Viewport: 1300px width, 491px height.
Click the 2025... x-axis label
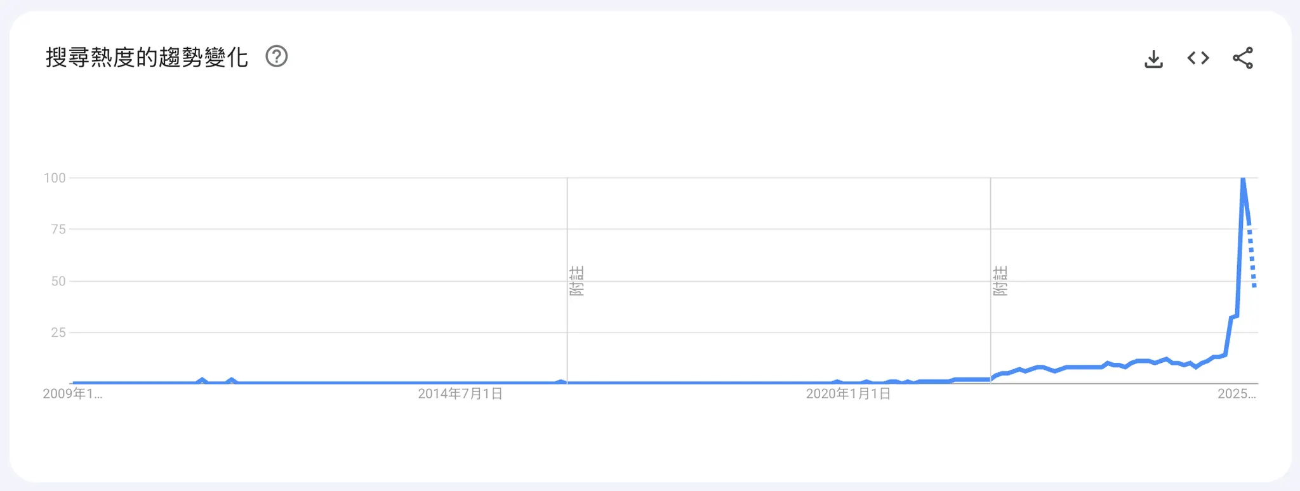coord(1237,394)
